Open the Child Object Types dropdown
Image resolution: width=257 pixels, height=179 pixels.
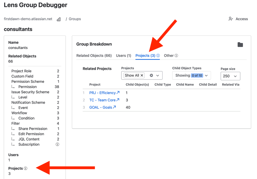pyautogui.click(x=191, y=75)
